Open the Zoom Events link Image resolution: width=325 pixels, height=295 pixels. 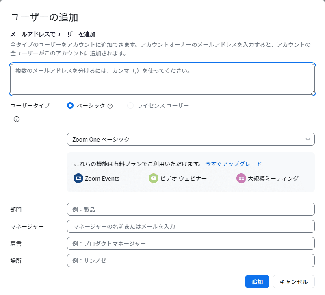pos(102,178)
